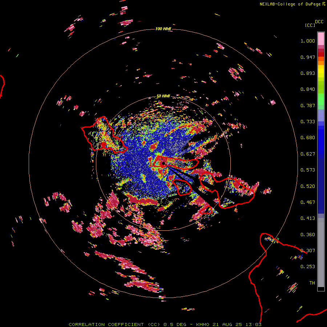Click the 0.787 scale value
Screen dimensions: 327x327
tap(308, 105)
